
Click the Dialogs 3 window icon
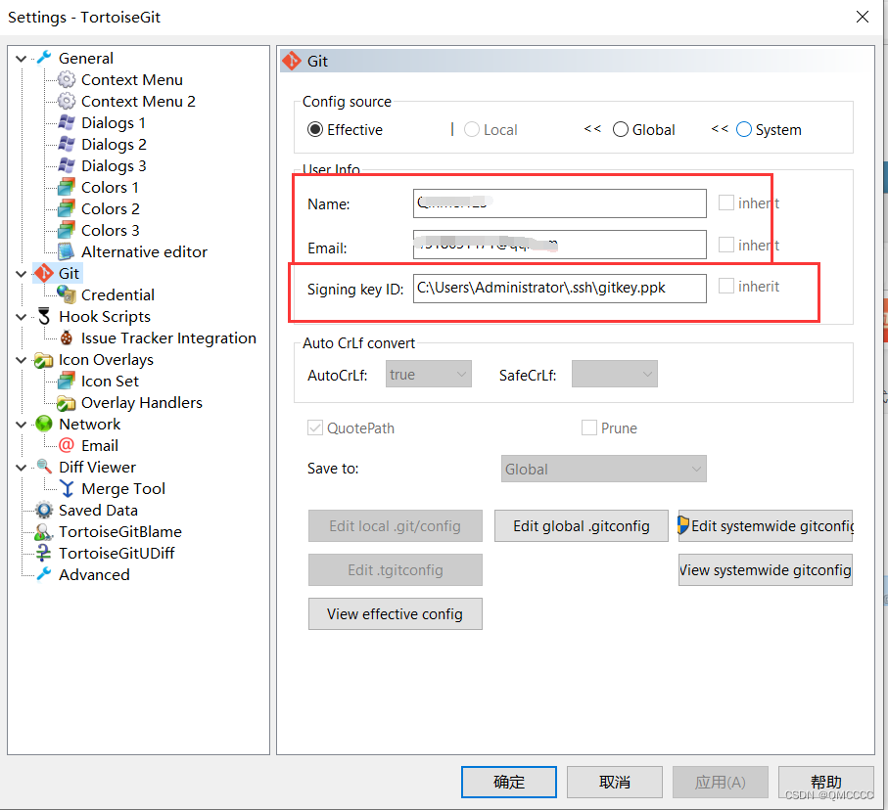pos(67,165)
